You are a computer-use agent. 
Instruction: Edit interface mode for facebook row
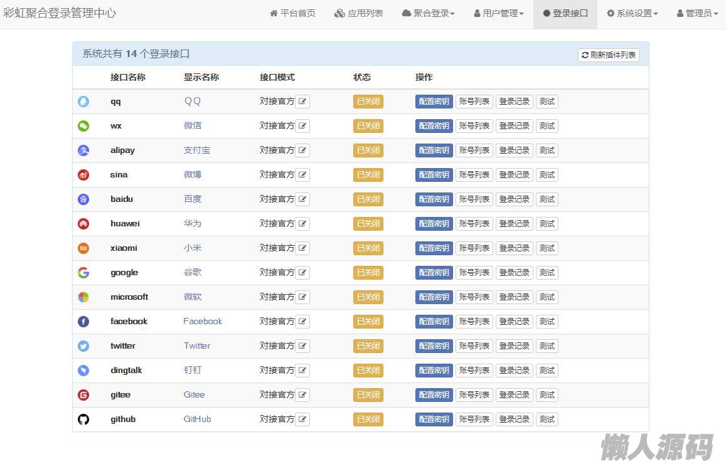(302, 322)
